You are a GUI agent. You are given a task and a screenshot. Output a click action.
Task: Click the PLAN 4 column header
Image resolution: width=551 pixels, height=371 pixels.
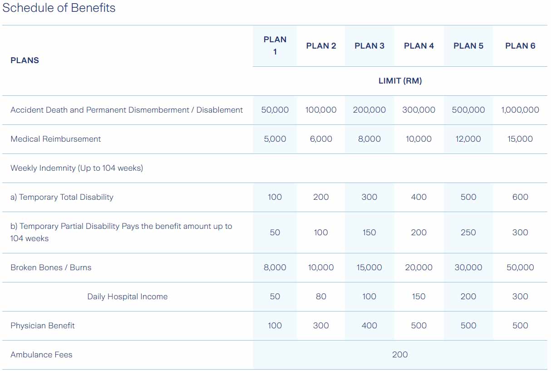point(418,46)
